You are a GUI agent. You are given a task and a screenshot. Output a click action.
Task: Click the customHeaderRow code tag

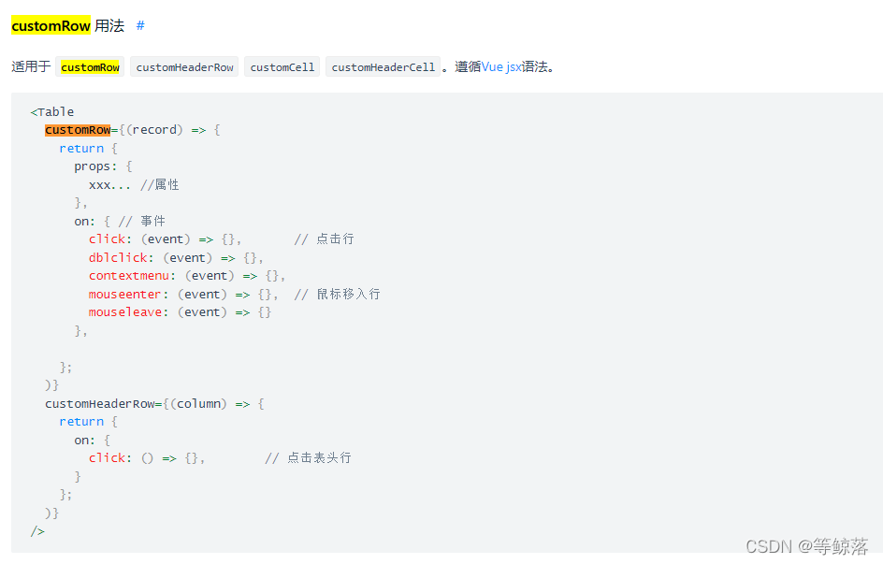(184, 66)
